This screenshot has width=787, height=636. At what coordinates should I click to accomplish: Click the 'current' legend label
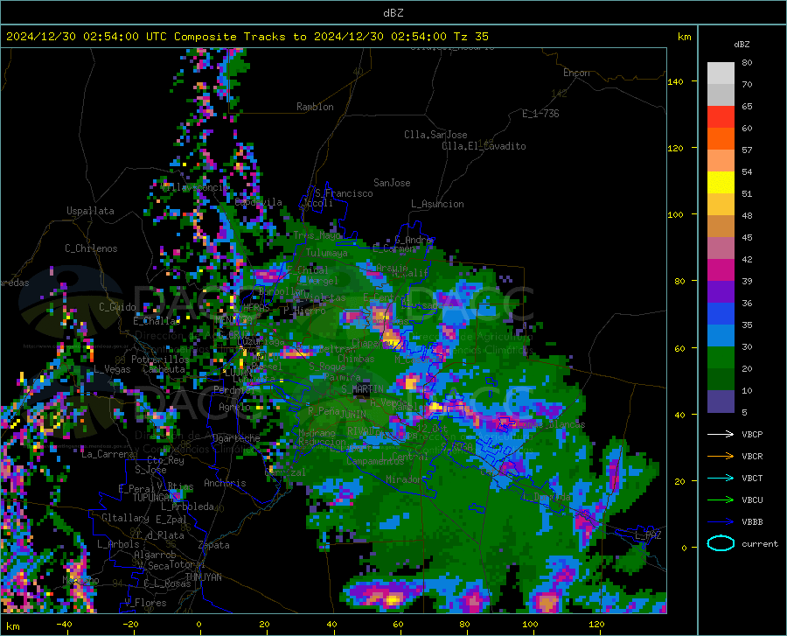760,543
